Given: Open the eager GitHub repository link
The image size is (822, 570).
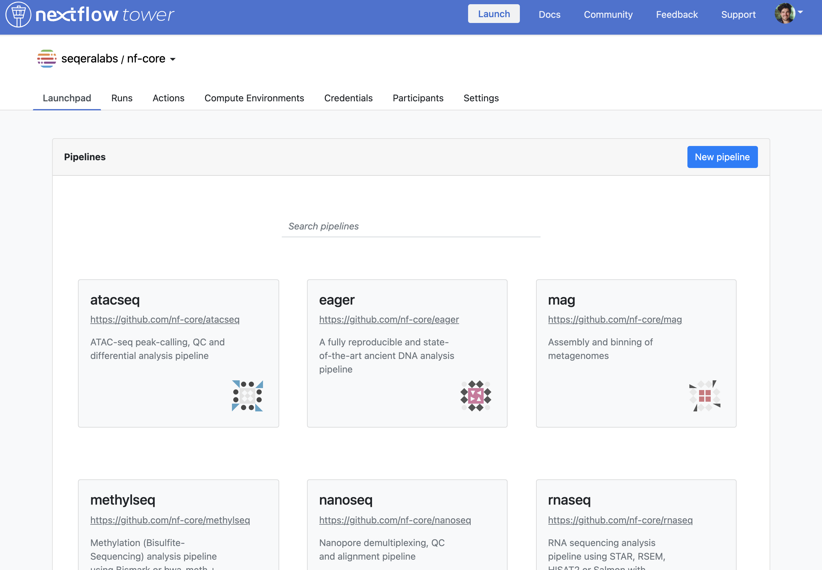Looking at the screenshot, I should (x=389, y=319).
